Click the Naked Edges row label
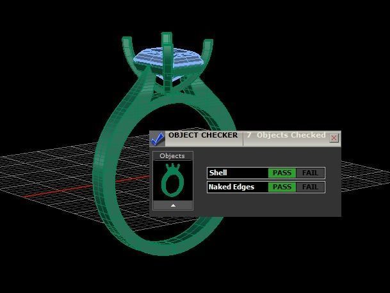 click(x=231, y=187)
